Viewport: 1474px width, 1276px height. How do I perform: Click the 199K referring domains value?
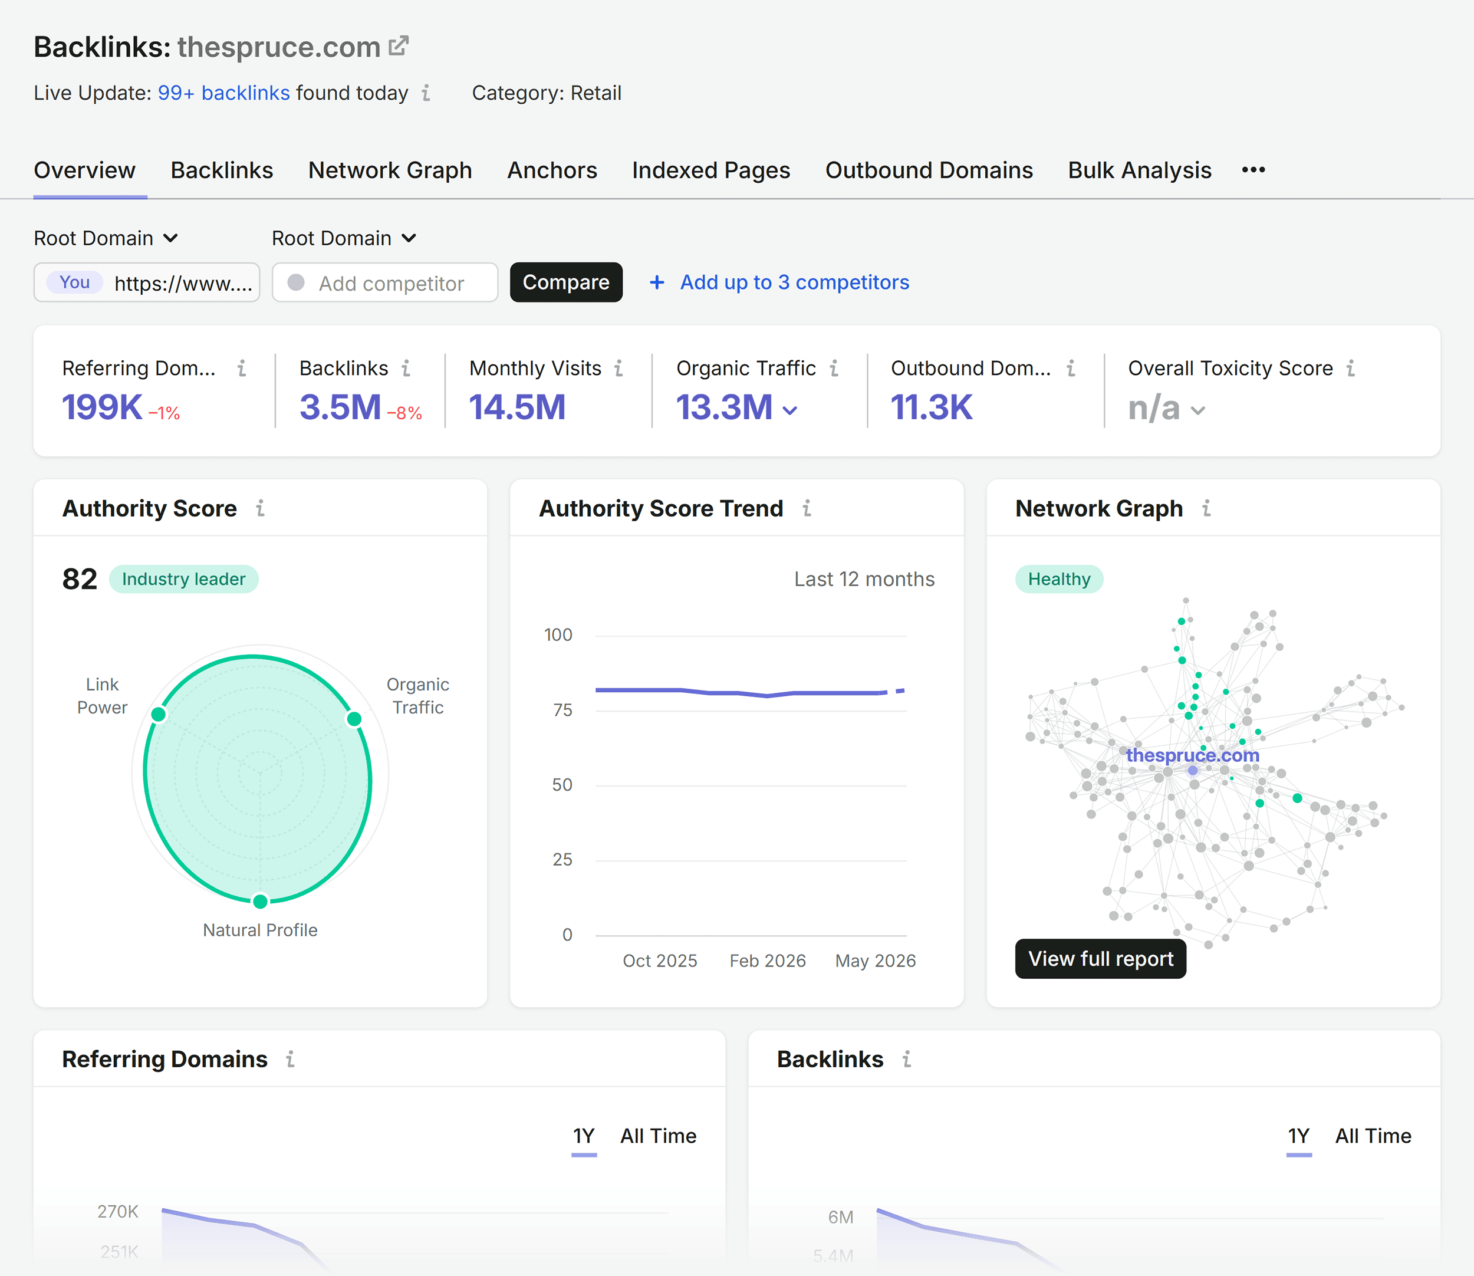coord(102,407)
